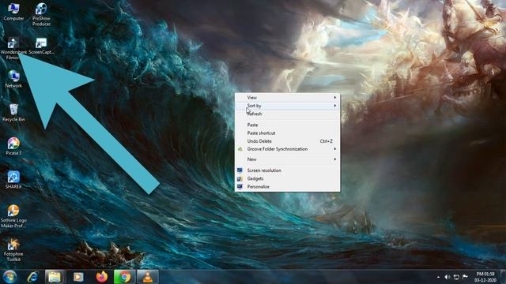The height and width of the screenshot is (284, 506).
Task: Select the Network desktop icon
Action: click(x=13, y=79)
